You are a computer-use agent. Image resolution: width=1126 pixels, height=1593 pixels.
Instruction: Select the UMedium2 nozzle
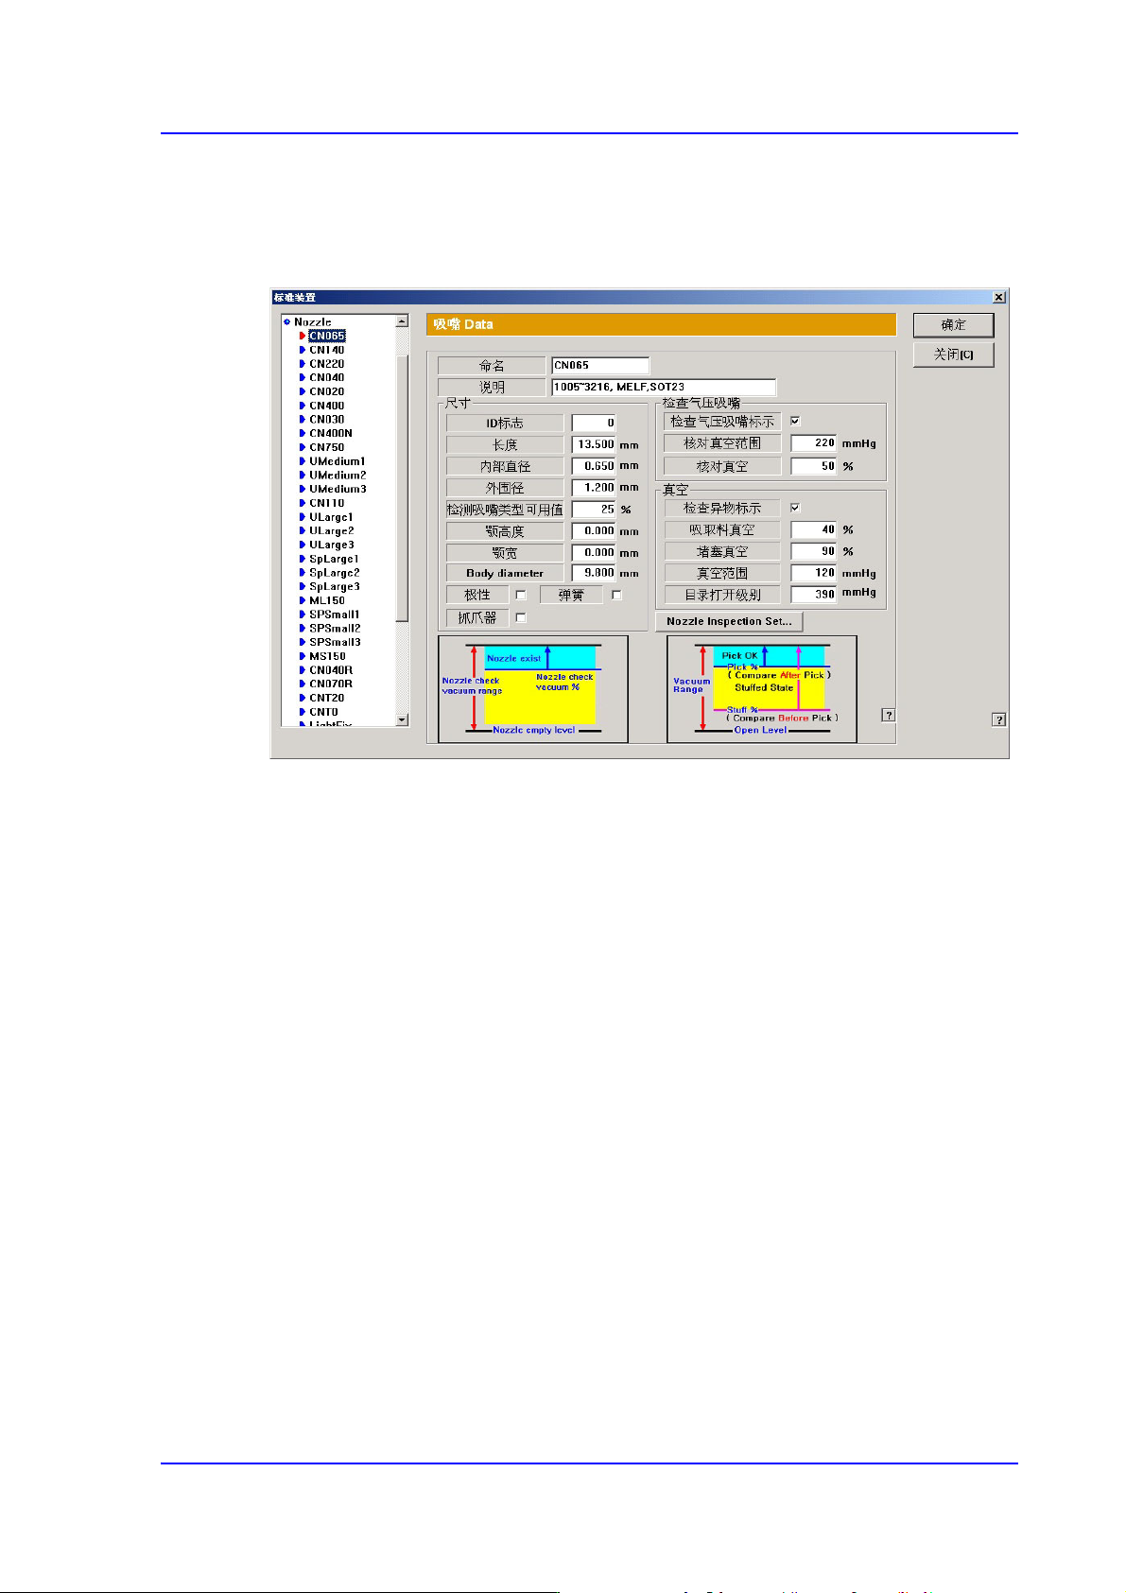[338, 476]
